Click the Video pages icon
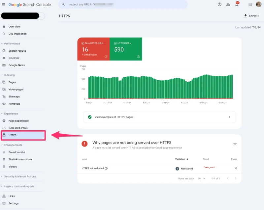The width and height of the screenshot is (264, 210). coord(4,90)
